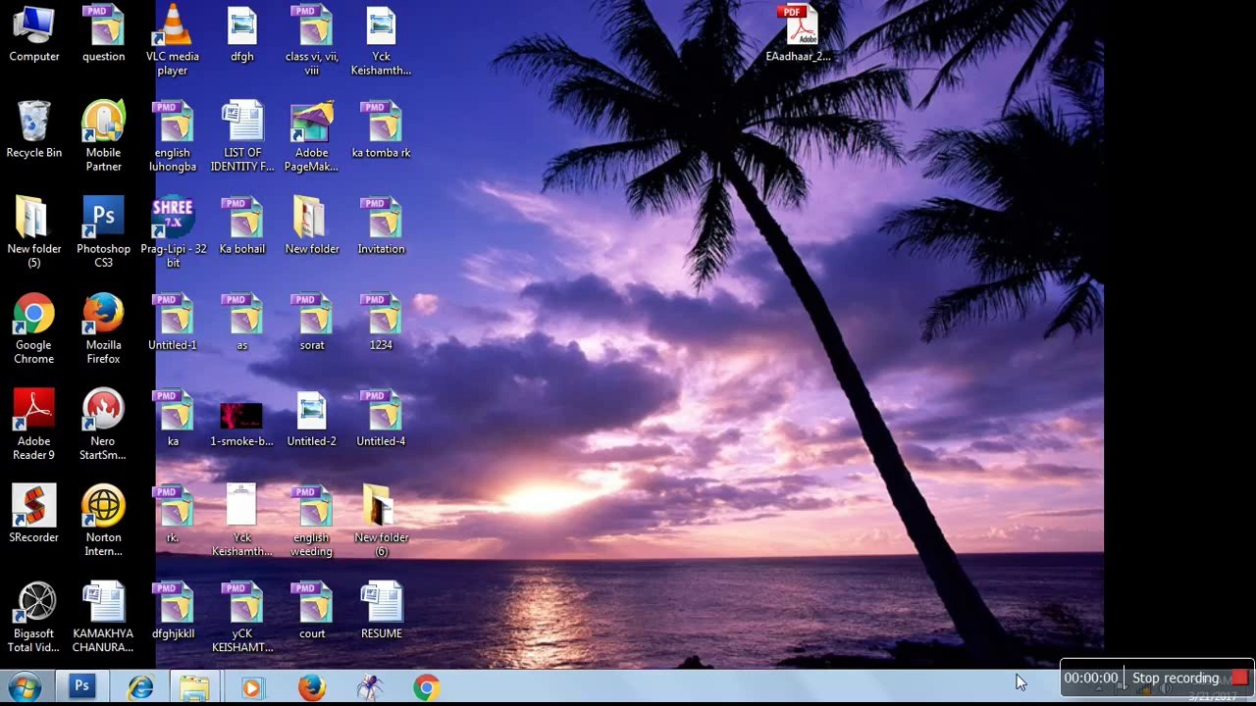Select the New folder (6) icon
The height and width of the screenshot is (706, 1256).
(x=382, y=521)
